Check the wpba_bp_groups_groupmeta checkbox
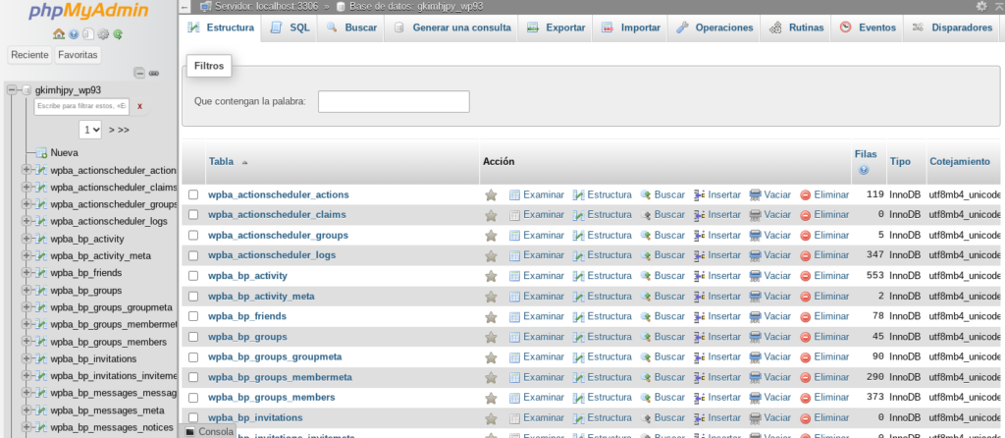This screenshot has height=438, width=1005. point(193,356)
